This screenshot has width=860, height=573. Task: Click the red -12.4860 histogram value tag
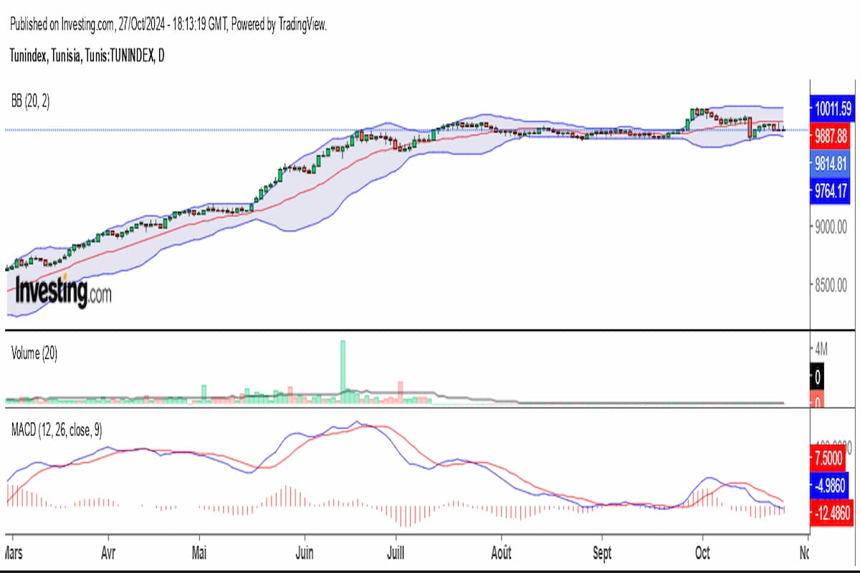[832, 512]
